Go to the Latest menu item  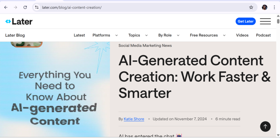pyautogui.click(x=79, y=35)
